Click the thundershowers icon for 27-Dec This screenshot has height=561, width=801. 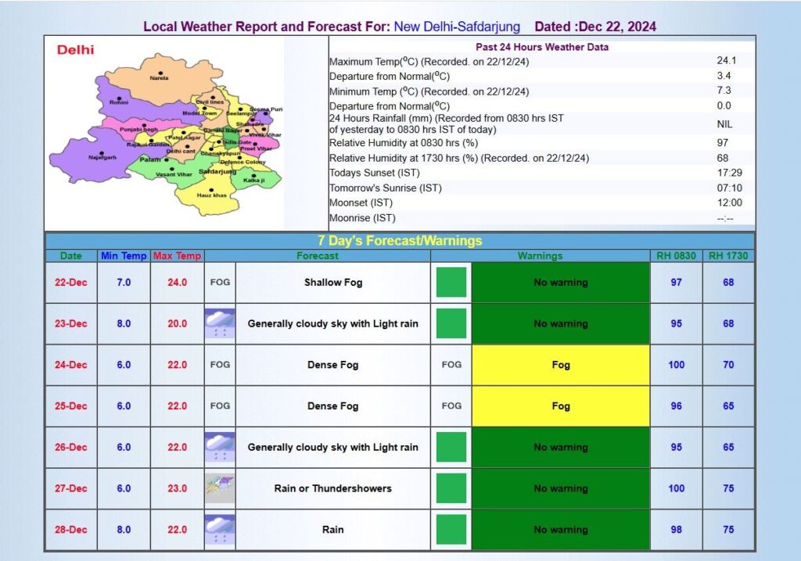(x=220, y=488)
